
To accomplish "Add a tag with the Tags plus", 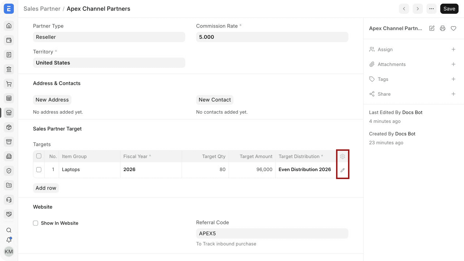I will pyautogui.click(x=453, y=79).
